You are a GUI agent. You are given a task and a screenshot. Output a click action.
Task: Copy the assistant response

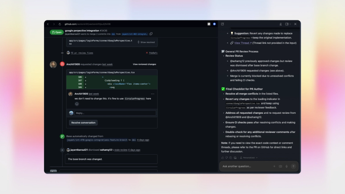(x=231, y=158)
